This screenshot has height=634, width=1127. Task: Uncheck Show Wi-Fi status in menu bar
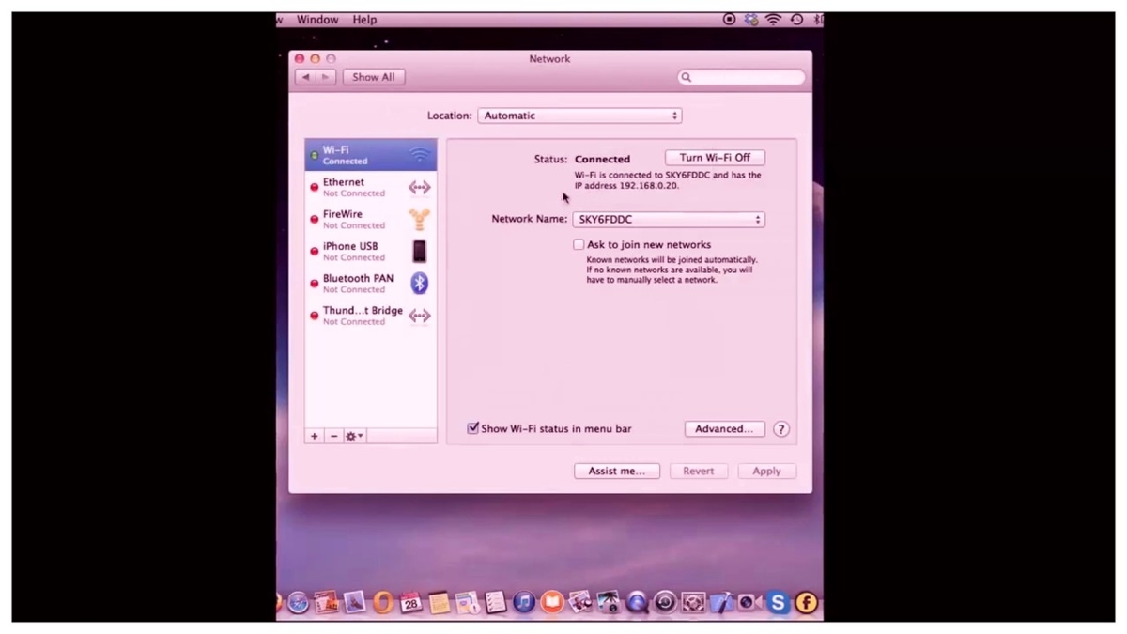(472, 428)
